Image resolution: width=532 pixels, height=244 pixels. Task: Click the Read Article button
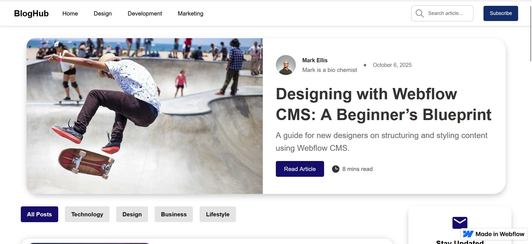[300, 169]
